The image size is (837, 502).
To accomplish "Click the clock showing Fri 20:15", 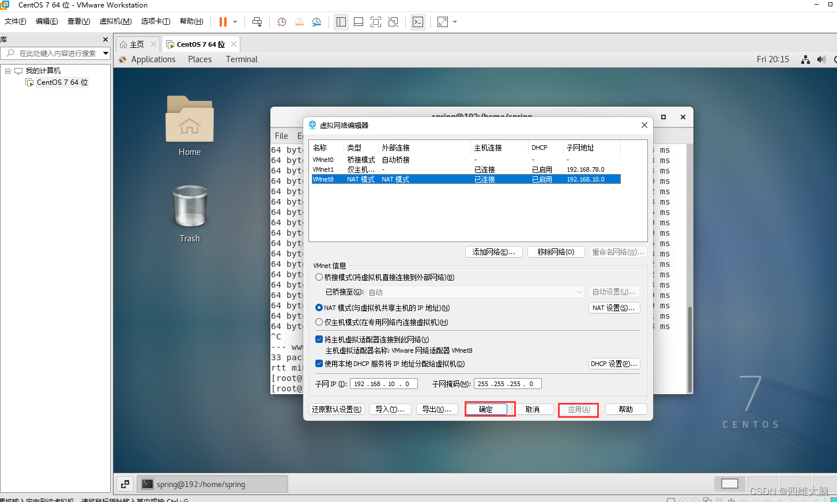I will (772, 59).
